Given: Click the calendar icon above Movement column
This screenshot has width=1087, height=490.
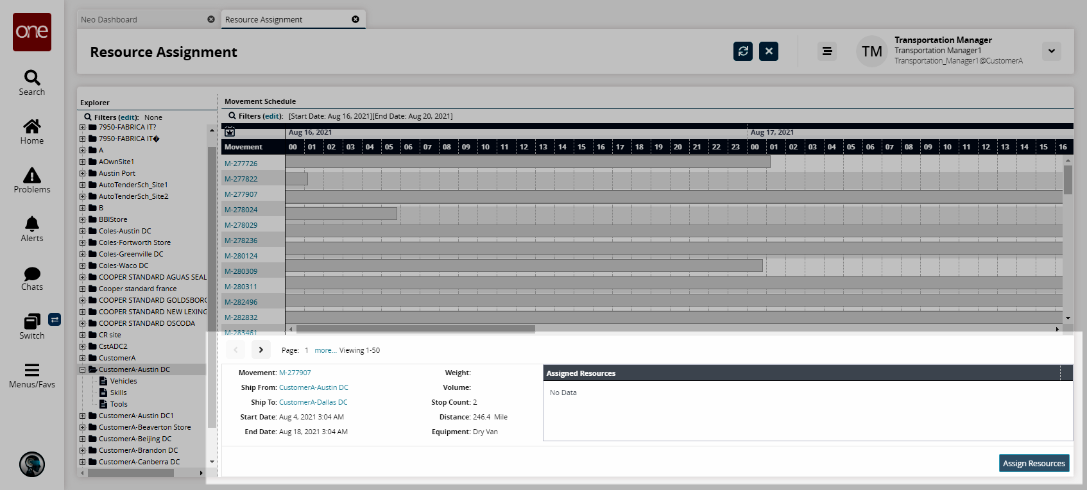Looking at the screenshot, I should 230,132.
